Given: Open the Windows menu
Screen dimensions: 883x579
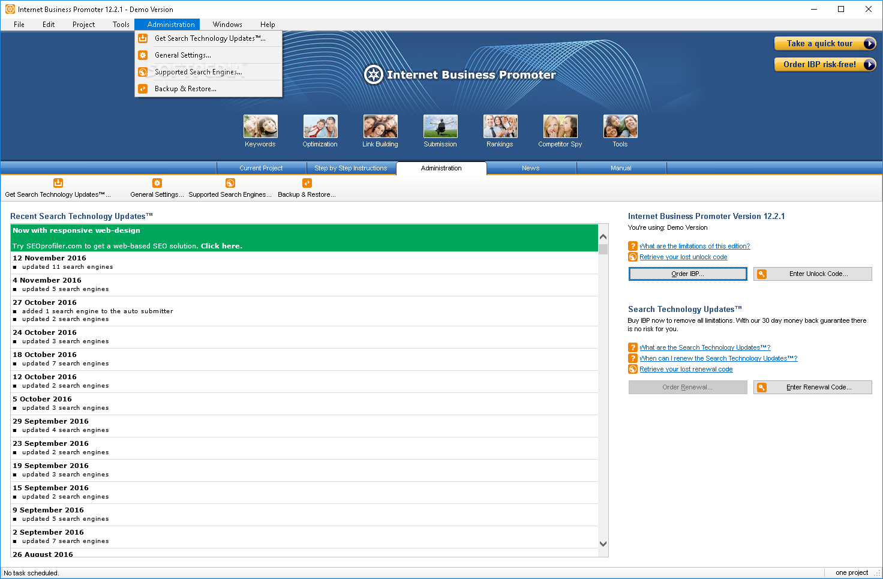Looking at the screenshot, I should pyautogui.click(x=227, y=25).
